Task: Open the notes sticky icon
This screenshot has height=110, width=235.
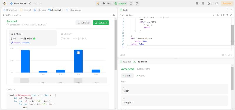Action: [x=137, y=4]
